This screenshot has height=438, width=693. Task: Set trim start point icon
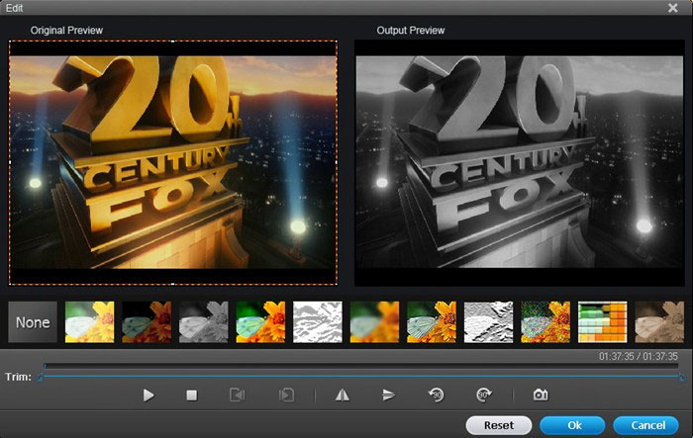pyautogui.click(x=238, y=394)
